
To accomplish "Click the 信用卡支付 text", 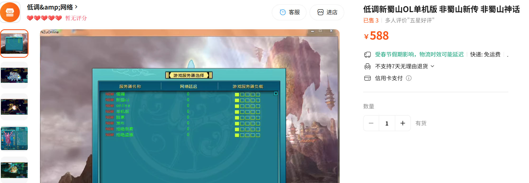I will (389, 78).
